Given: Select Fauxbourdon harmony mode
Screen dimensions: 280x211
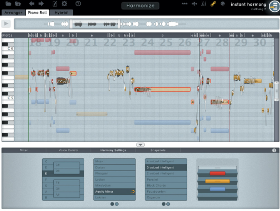Looking at the screenshot, I should tap(166, 192).
